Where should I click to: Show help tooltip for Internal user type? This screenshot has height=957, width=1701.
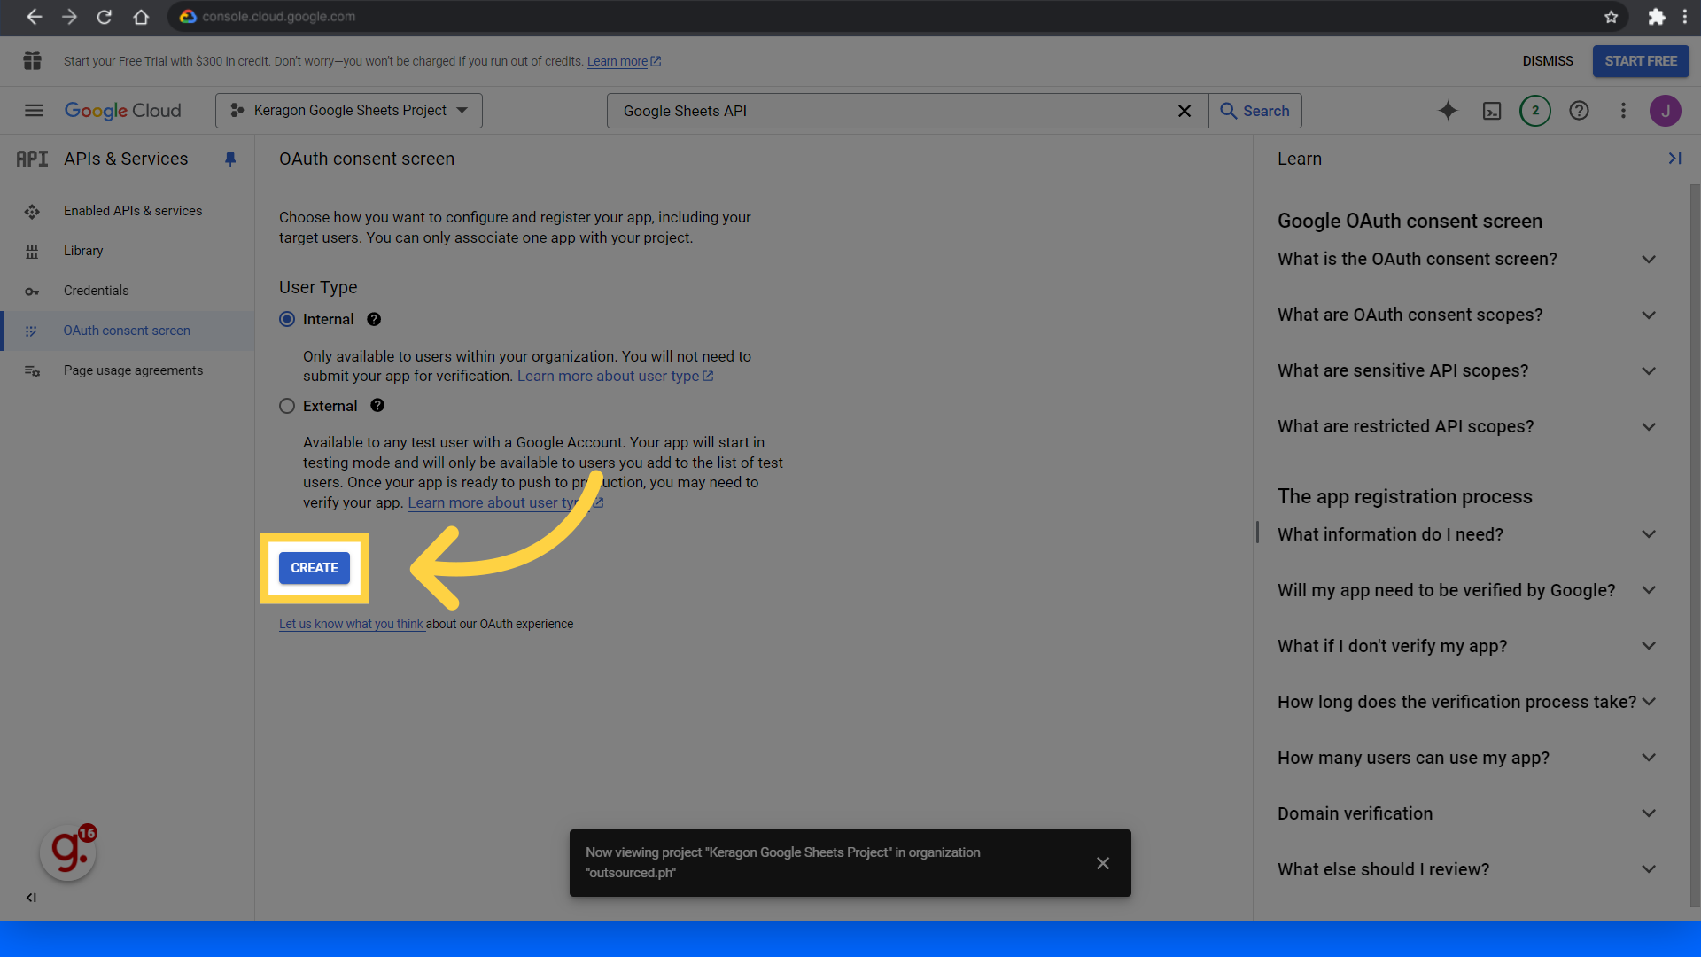[x=374, y=320]
